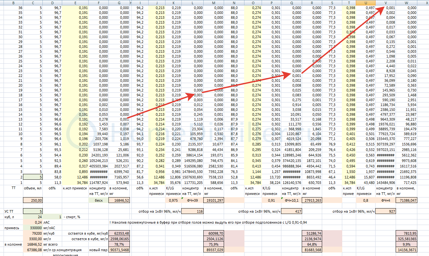Select отбор value 116 cell
The height and width of the screenshot is (256, 429).
click(192, 211)
